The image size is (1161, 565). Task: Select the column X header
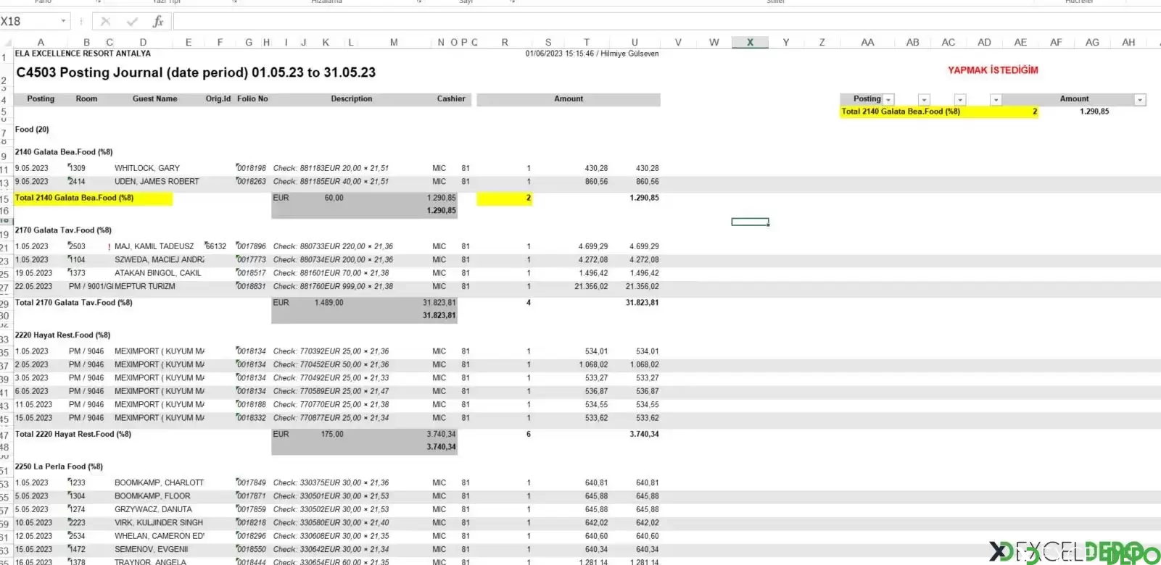click(x=750, y=43)
